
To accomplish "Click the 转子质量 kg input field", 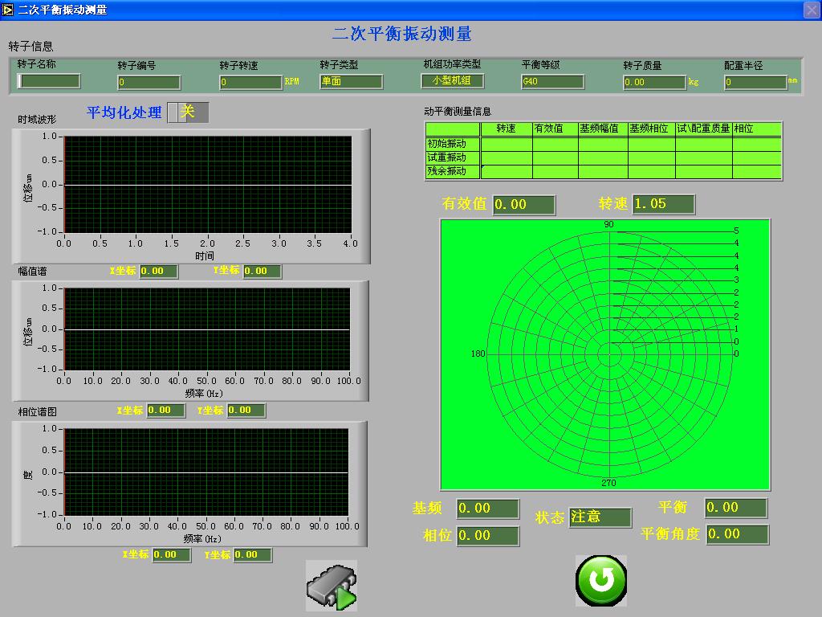I will 654,83.
